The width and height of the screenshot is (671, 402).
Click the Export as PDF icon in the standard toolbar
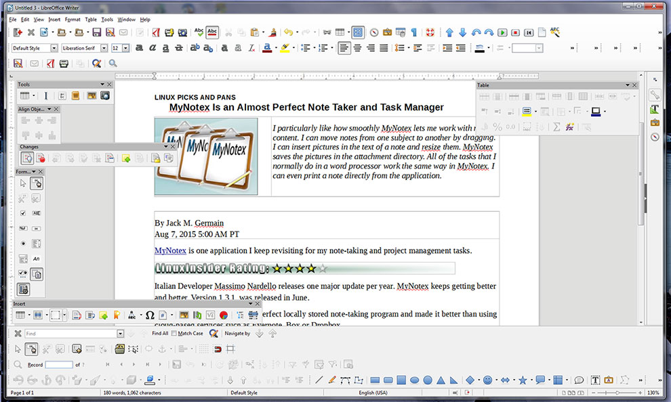click(156, 32)
